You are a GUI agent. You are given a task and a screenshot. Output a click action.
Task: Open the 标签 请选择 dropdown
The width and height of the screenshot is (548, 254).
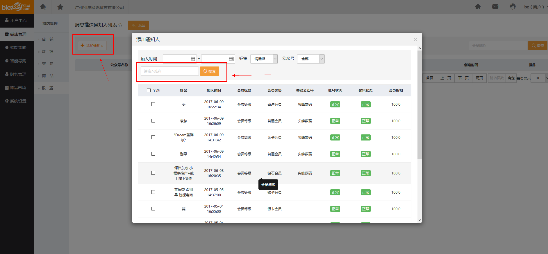pyautogui.click(x=264, y=59)
